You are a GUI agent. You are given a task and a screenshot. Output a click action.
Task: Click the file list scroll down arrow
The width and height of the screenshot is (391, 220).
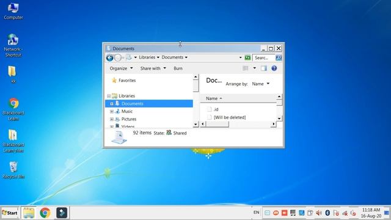(279, 119)
